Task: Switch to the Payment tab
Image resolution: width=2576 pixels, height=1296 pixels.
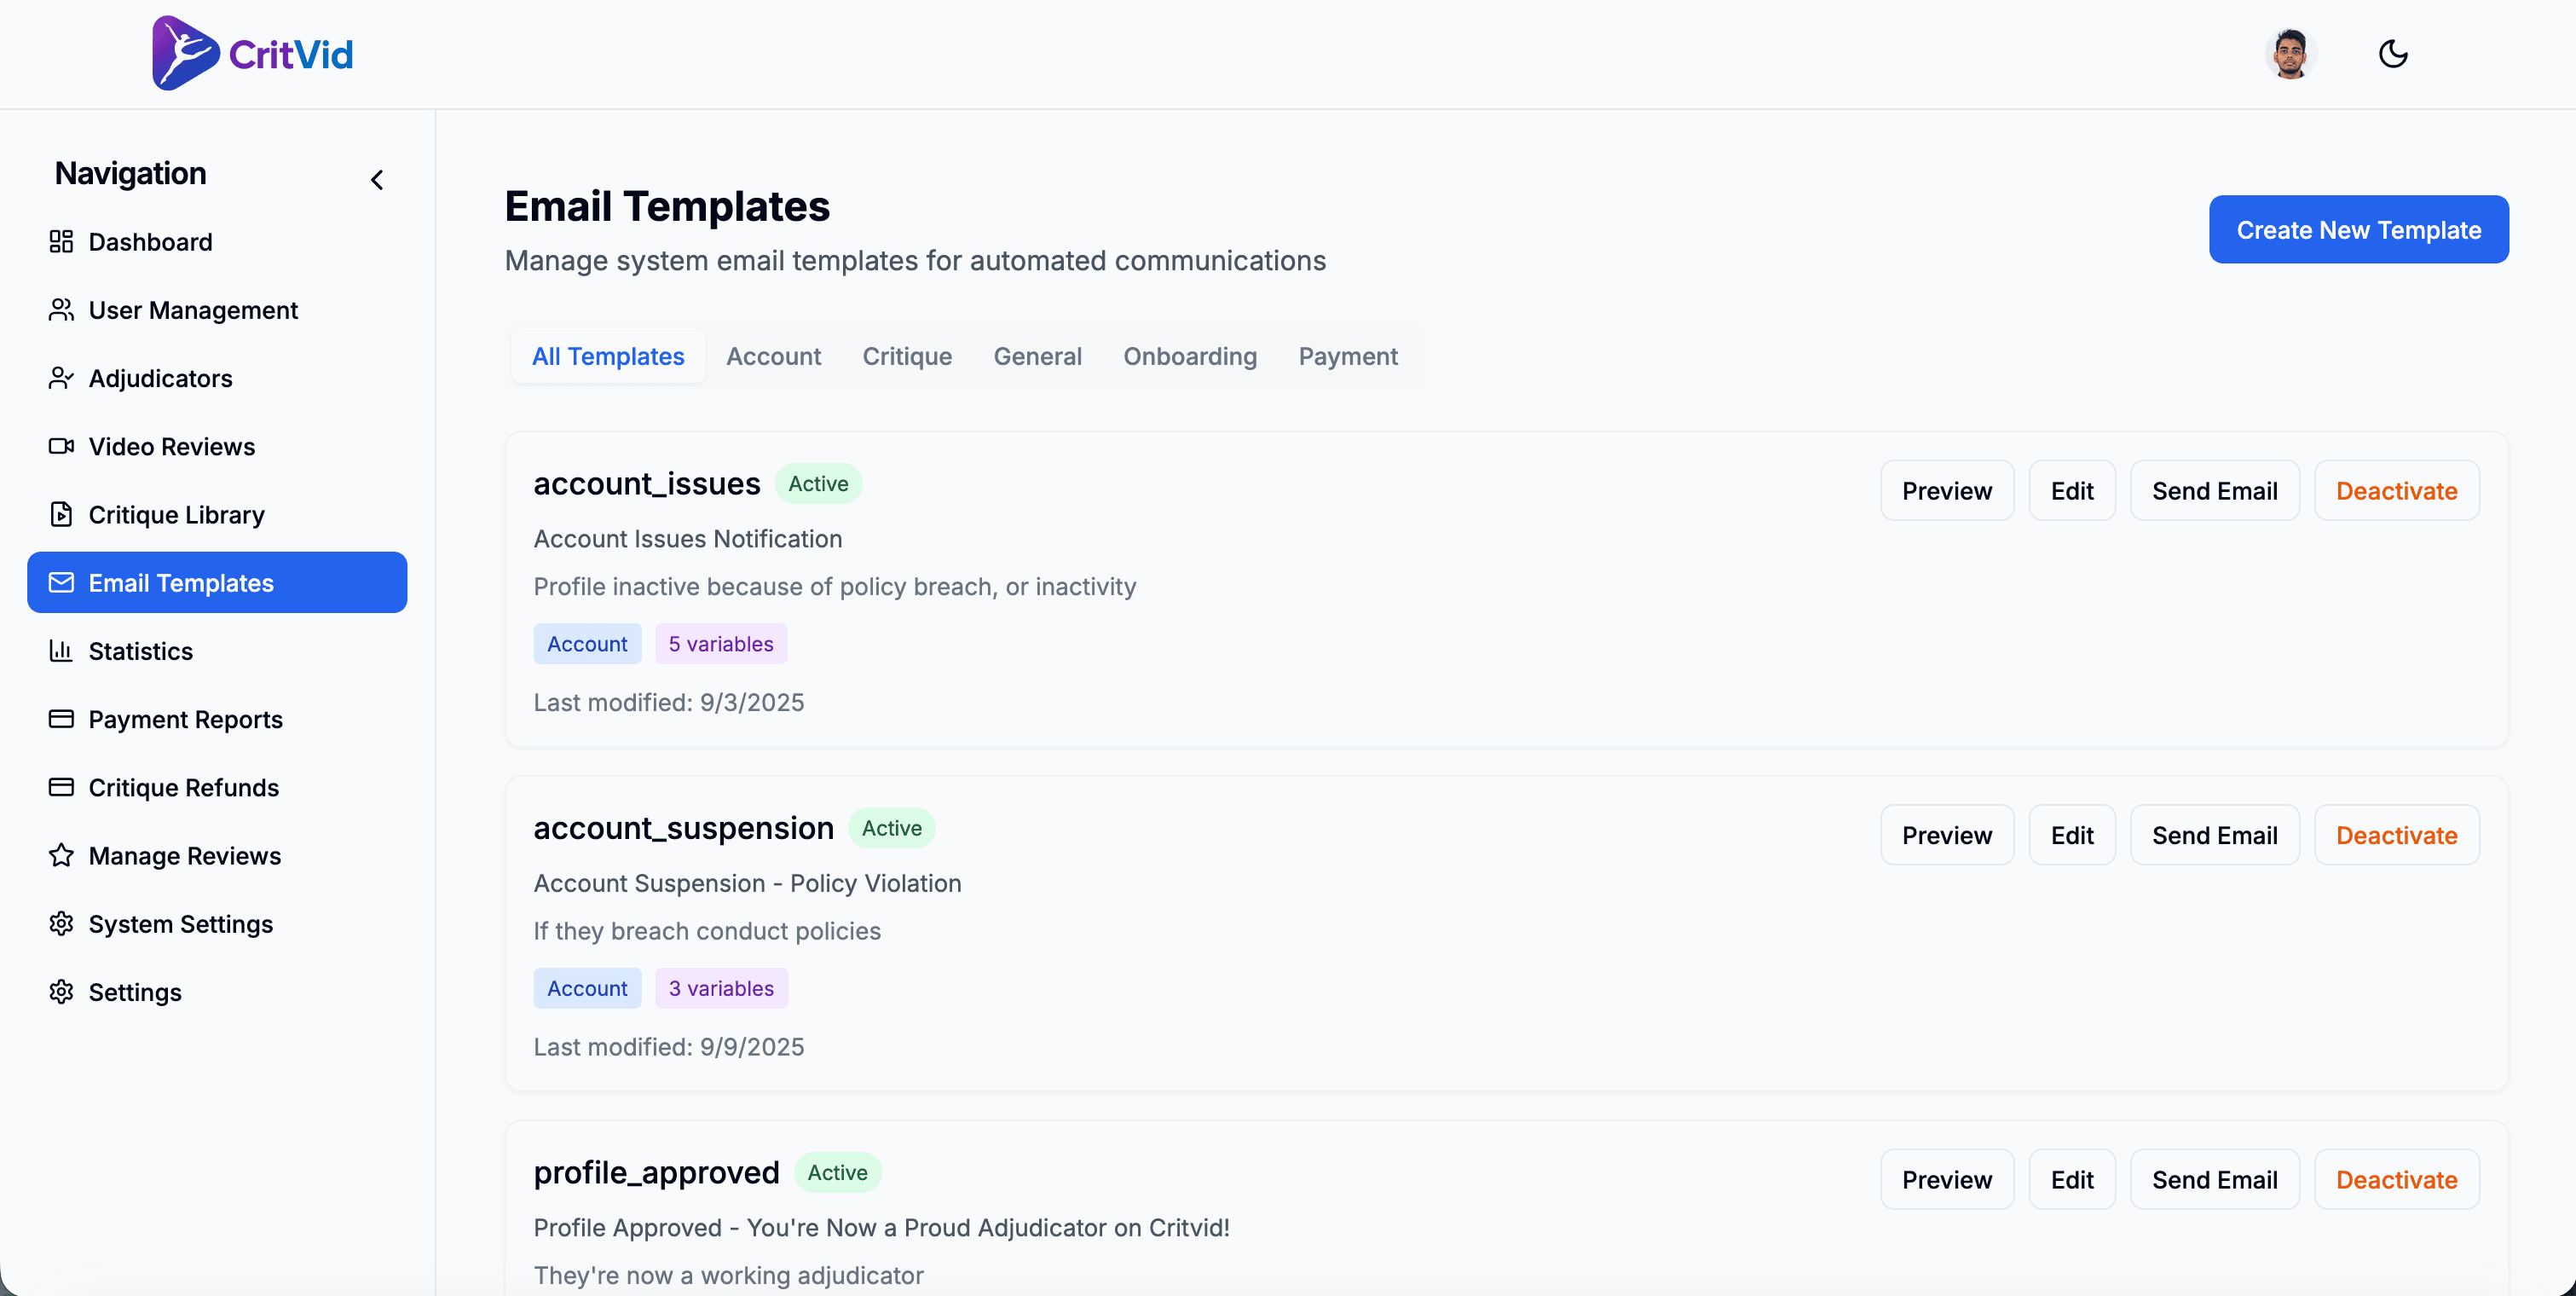Action: pos(1348,356)
